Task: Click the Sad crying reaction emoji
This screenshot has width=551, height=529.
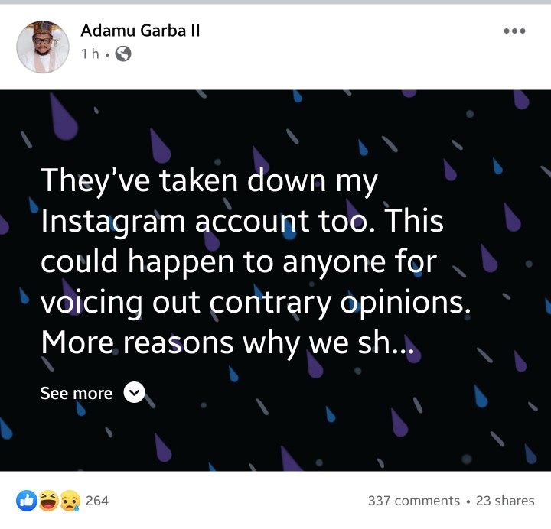Action: pyautogui.click(x=69, y=501)
